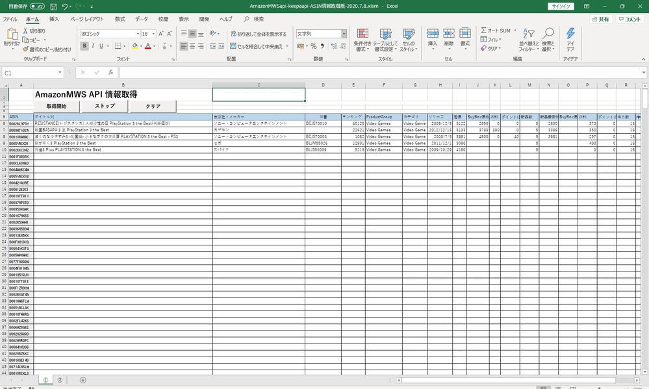Click Sort & Filter icon
This screenshot has height=389, width=649.
(529, 34)
